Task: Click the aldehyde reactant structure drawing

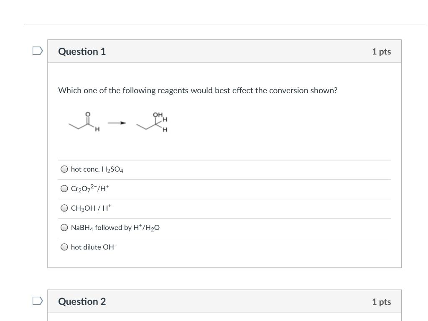Action: click(x=84, y=122)
